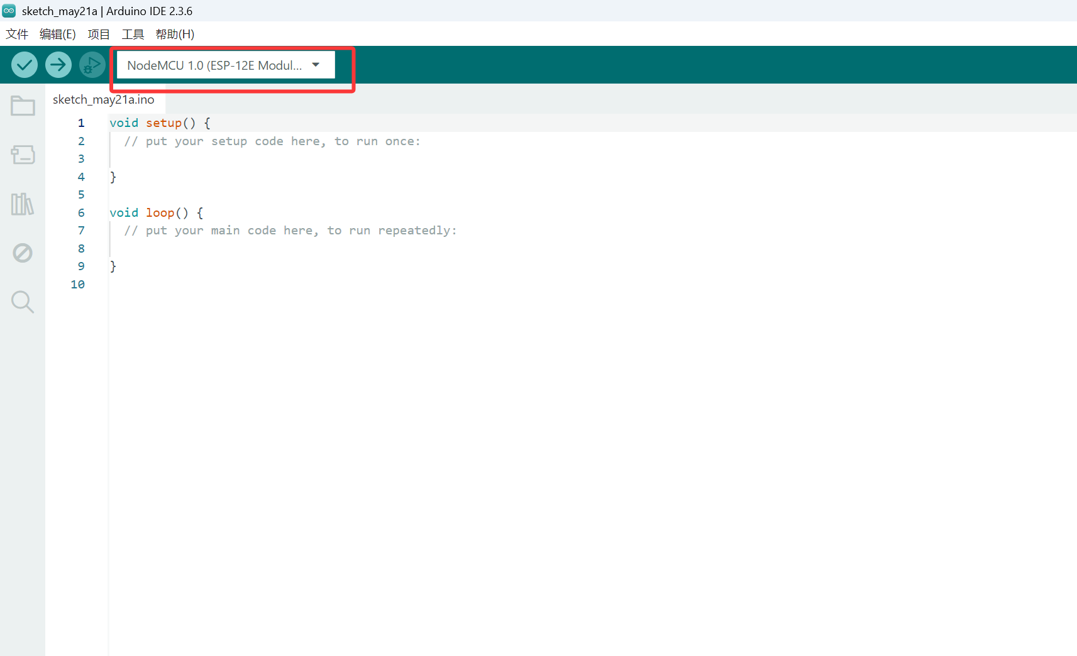The height and width of the screenshot is (656, 1077).
Task: Open the Boards Manager sidebar panel
Action: tap(23, 155)
